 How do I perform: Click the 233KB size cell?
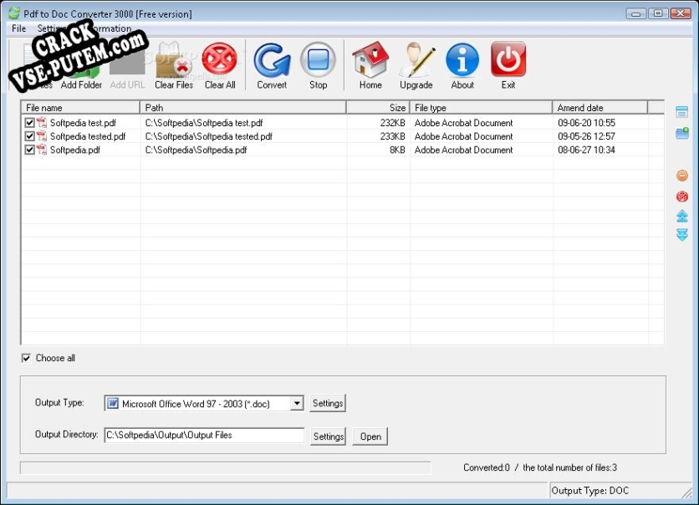(392, 136)
